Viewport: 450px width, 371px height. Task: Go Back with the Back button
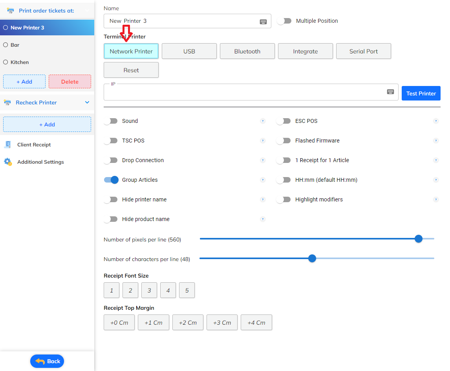pos(47,361)
